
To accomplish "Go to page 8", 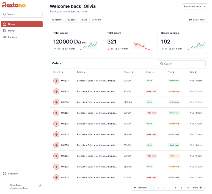I will point(176,188).
